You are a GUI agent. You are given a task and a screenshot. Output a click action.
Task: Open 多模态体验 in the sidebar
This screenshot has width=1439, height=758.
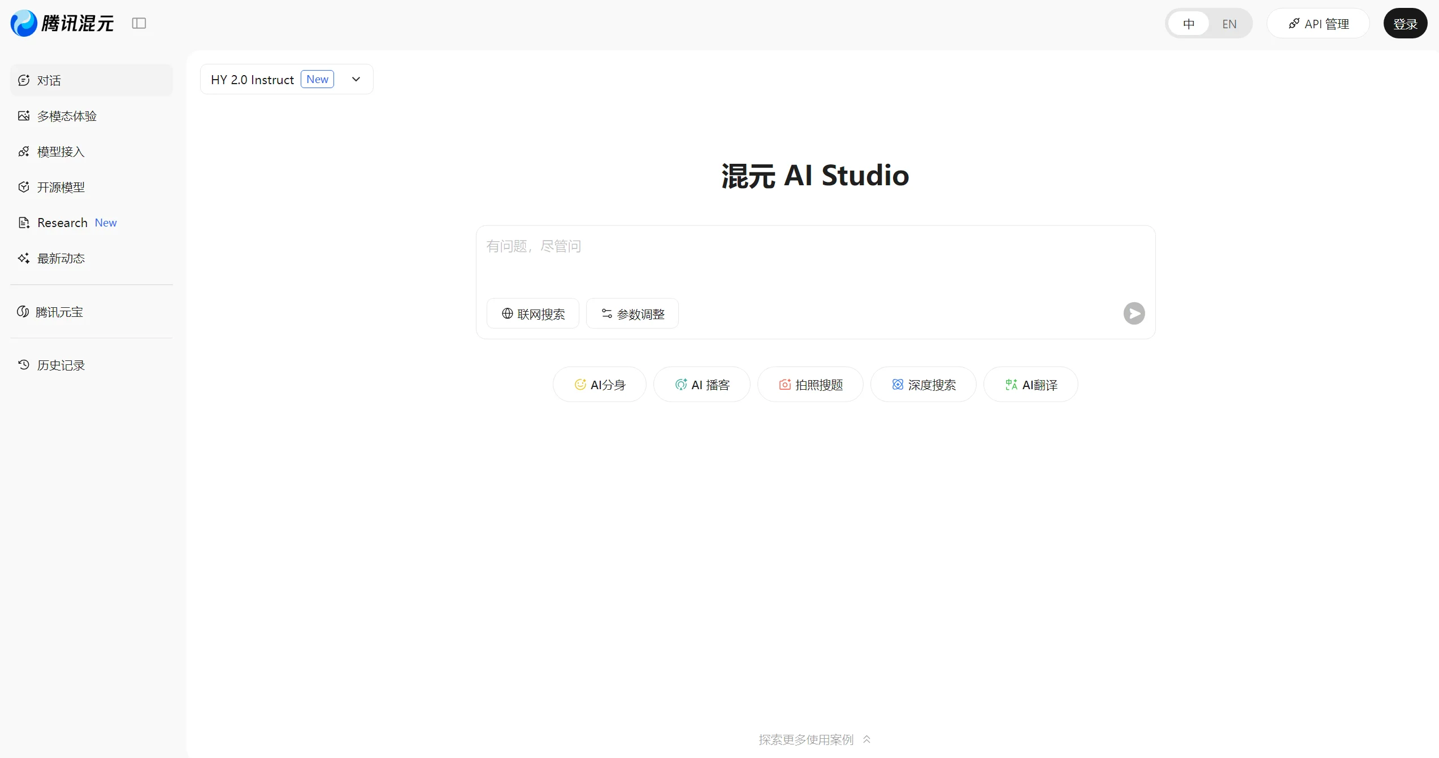[x=67, y=116]
